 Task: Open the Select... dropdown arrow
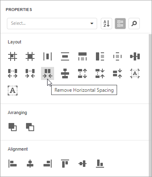pyautogui.click(x=92, y=24)
